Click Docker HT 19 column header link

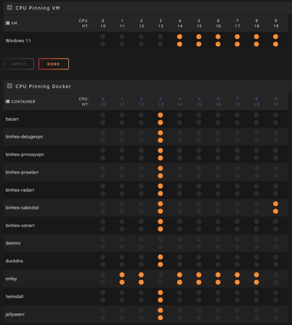tap(276, 104)
